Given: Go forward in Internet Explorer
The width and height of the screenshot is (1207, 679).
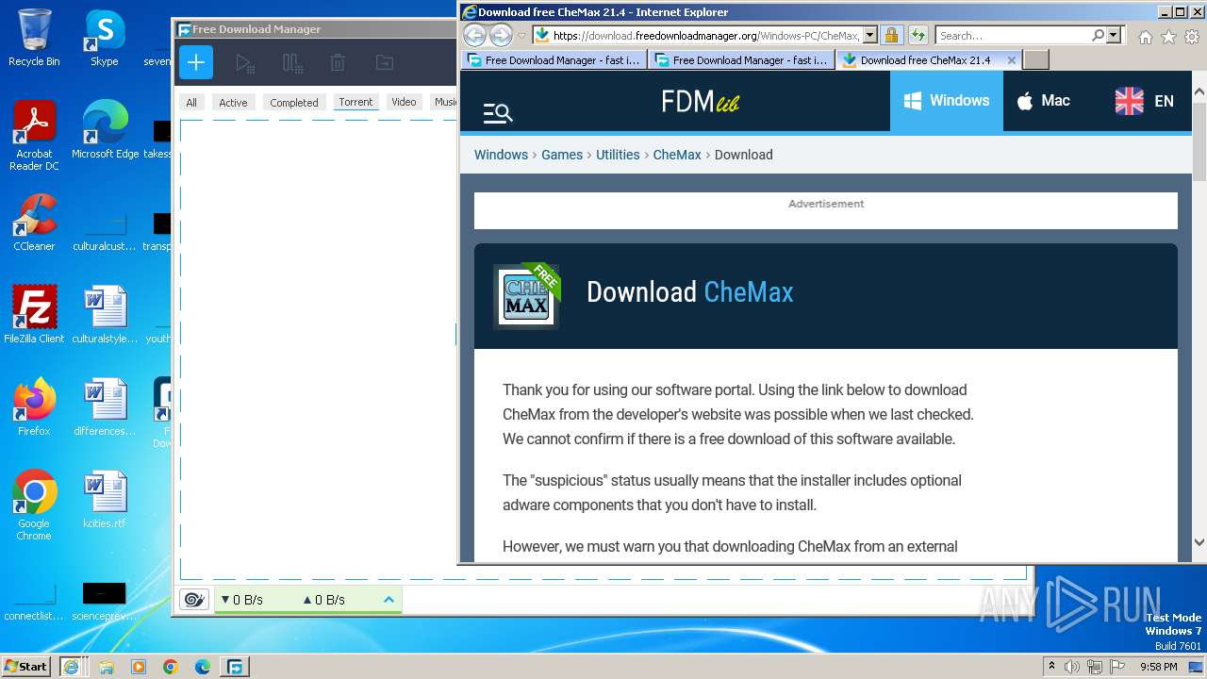Looking at the screenshot, I should pos(501,36).
